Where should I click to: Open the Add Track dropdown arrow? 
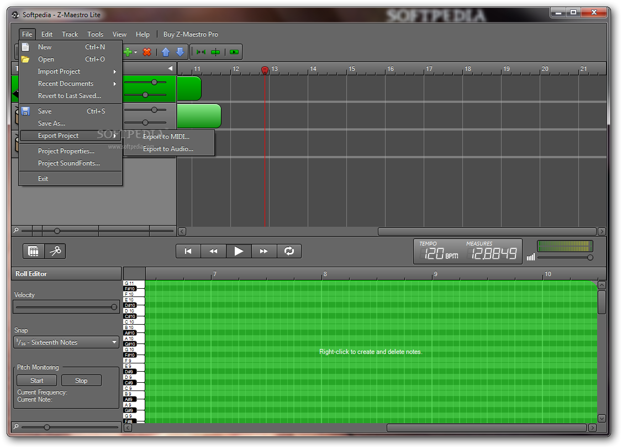pos(136,52)
